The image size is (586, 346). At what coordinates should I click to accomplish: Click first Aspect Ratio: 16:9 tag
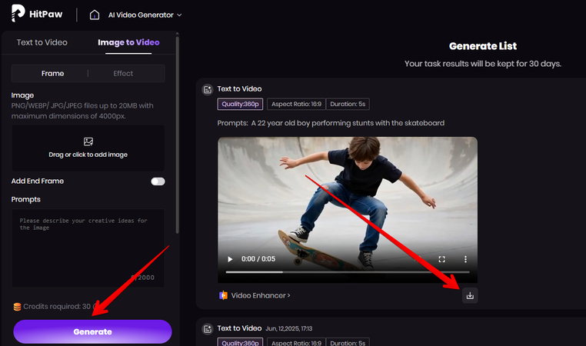[296, 104]
